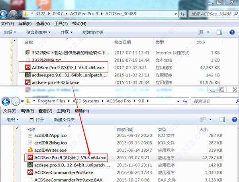Open 帮助(H) menu in top window

click(79, 24)
